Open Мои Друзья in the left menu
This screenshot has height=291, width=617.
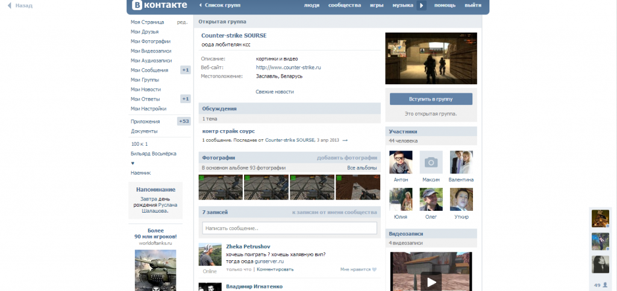tap(144, 31)
